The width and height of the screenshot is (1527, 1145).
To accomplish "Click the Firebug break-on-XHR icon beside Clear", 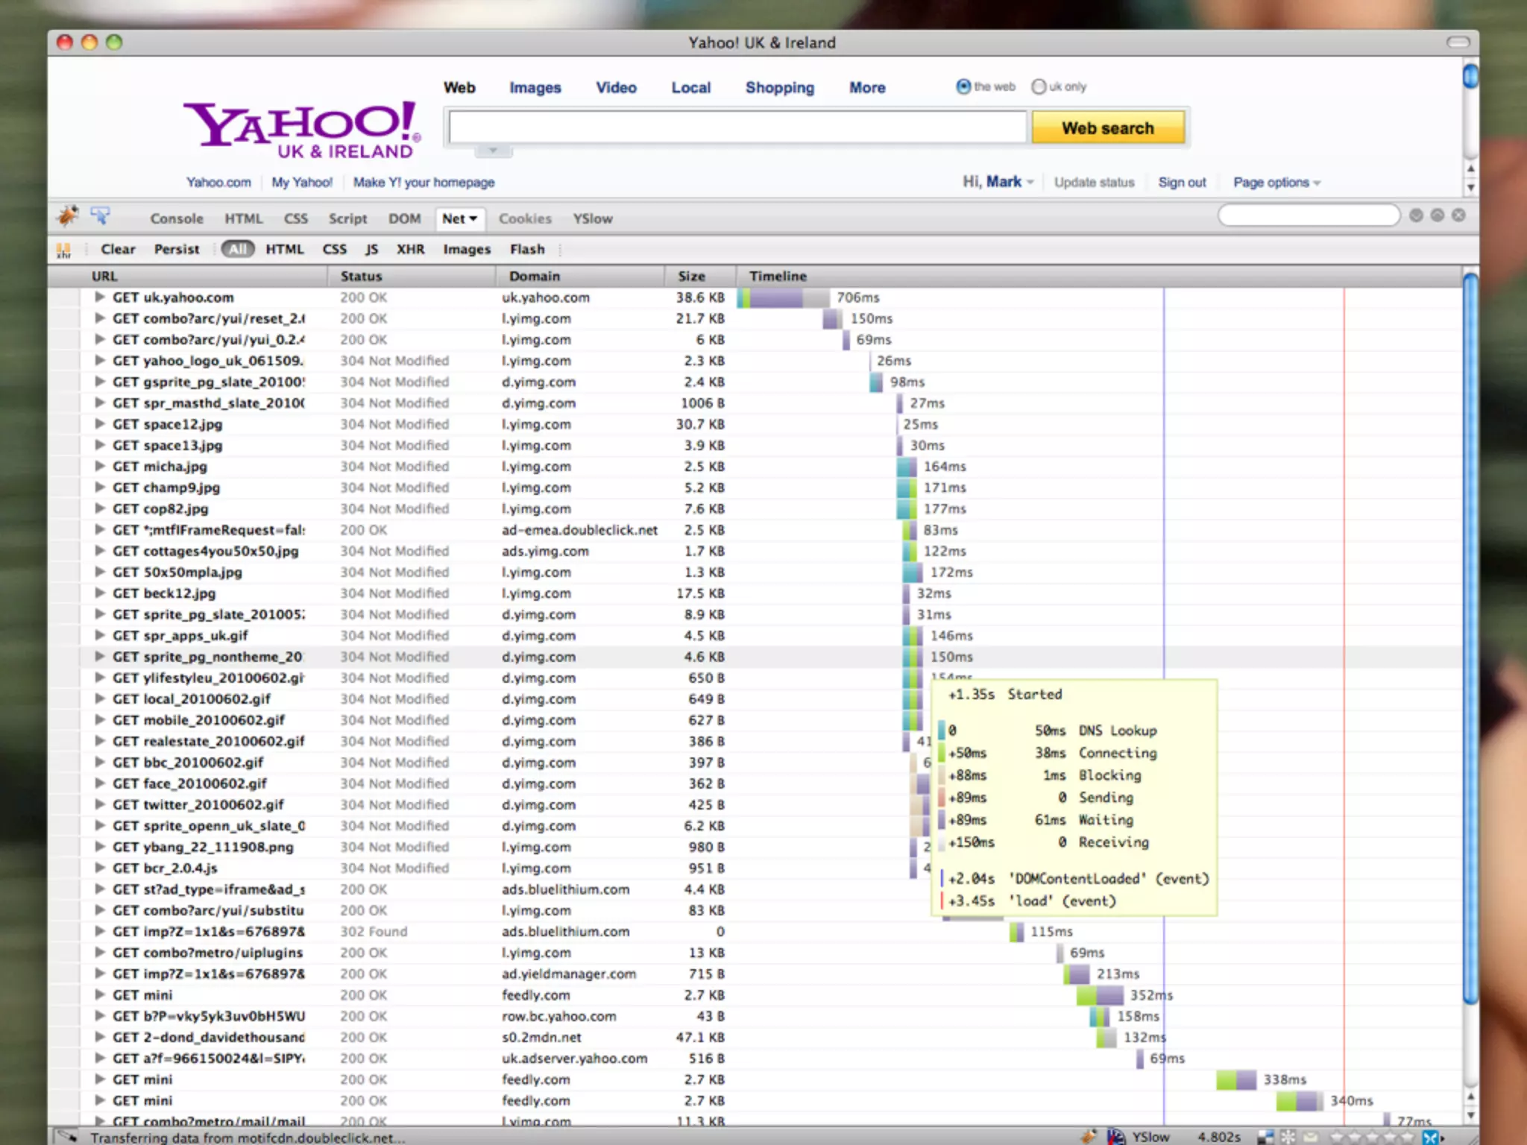I will pos(64,250).
